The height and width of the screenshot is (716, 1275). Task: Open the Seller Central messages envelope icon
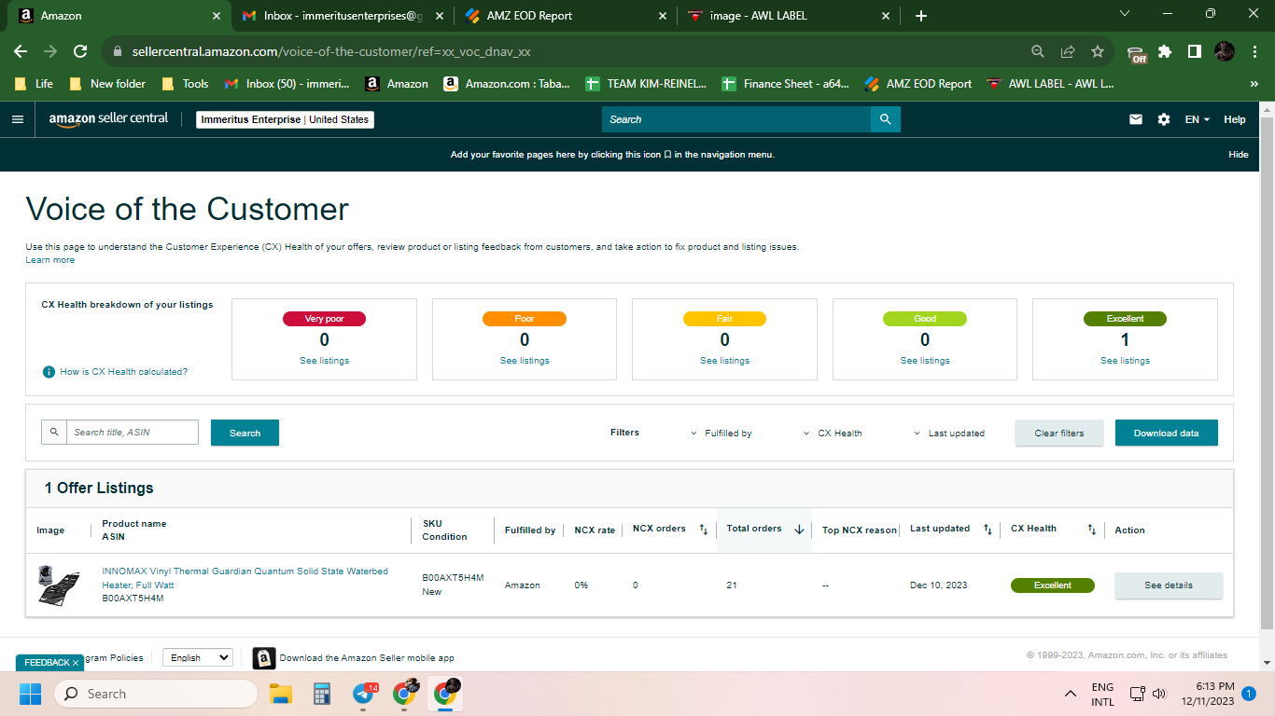click(x=1136, y=119)
